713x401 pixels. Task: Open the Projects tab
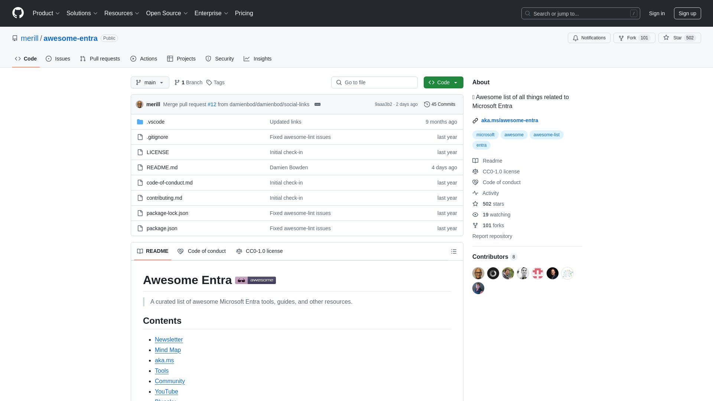pyautogui.click(x=181, y=59)
